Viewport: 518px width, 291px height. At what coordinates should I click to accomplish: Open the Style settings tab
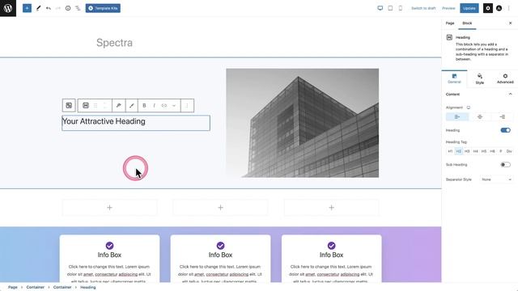480,78
